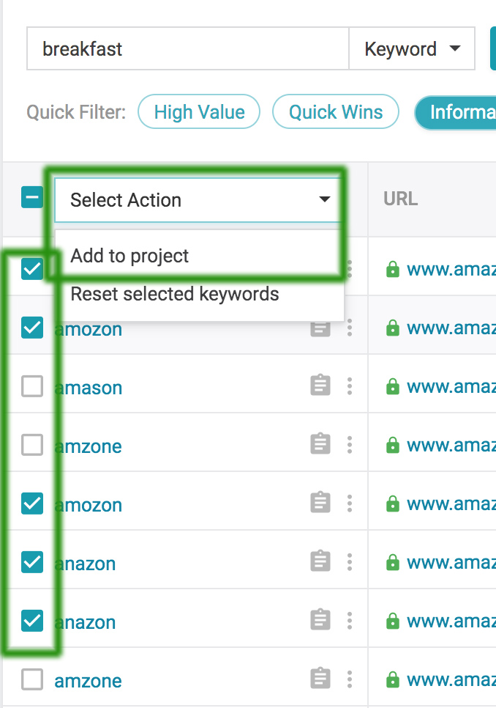Image resolution: width=496 pixels, height=708 pixels.
Task: Open the three-dot menu for amason
Action: 350,386
